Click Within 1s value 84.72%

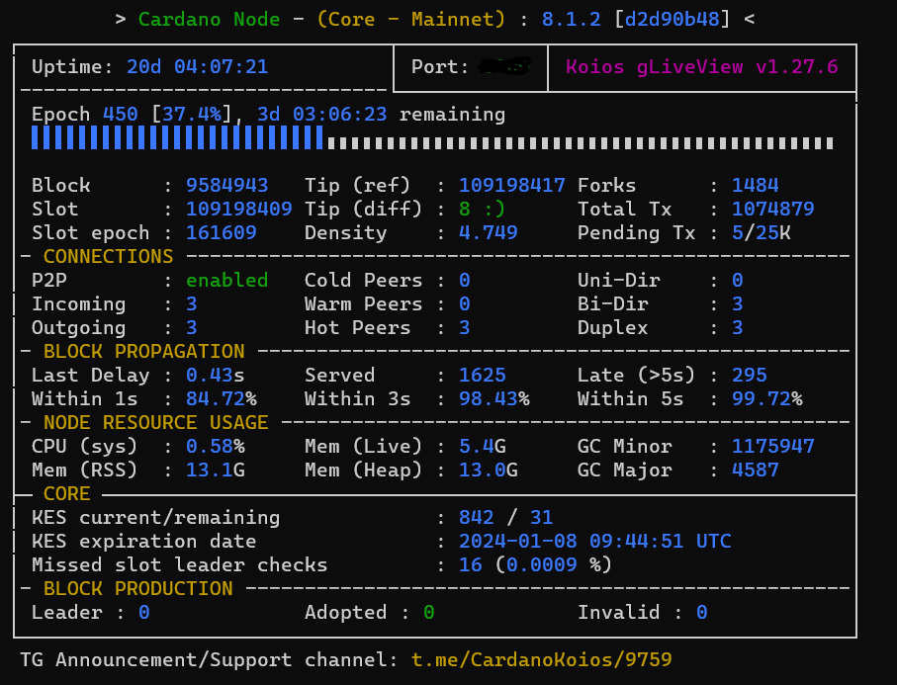(x=222, y=399)
